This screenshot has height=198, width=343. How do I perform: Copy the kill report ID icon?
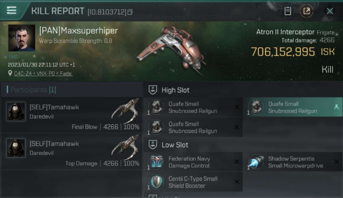click(x=130, y=12)
